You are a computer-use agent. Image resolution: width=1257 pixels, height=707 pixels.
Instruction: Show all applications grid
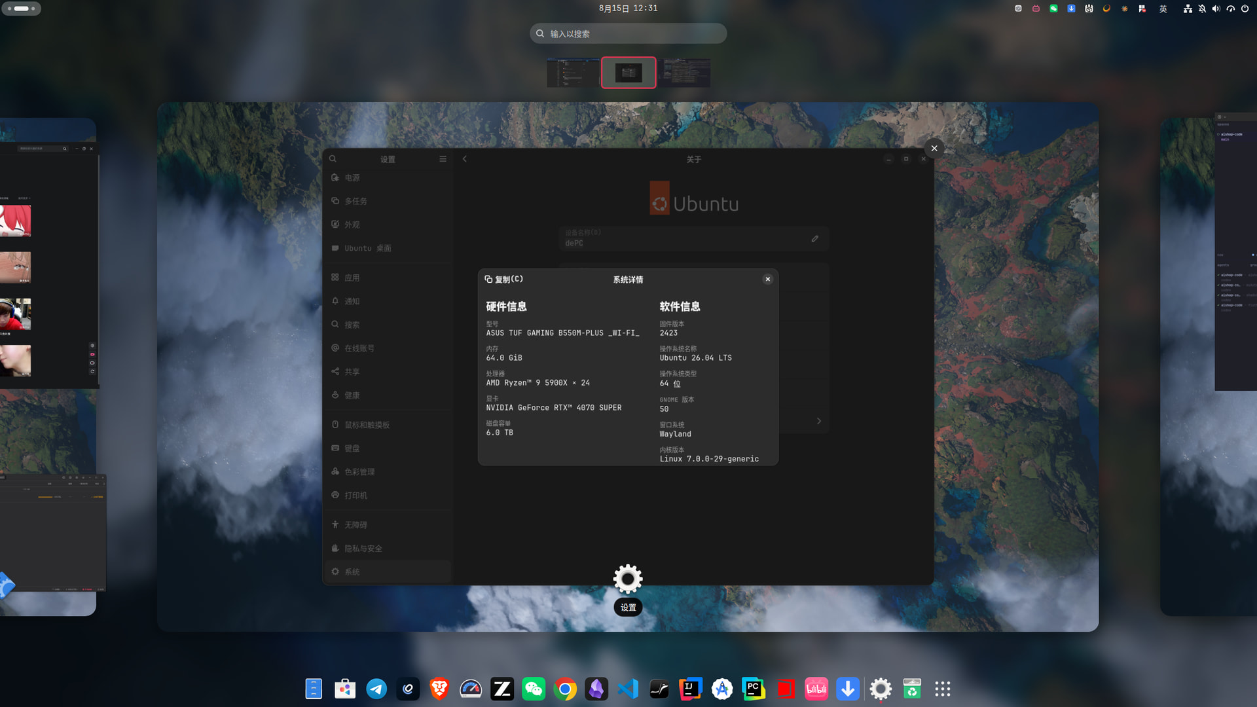[943, 689]
